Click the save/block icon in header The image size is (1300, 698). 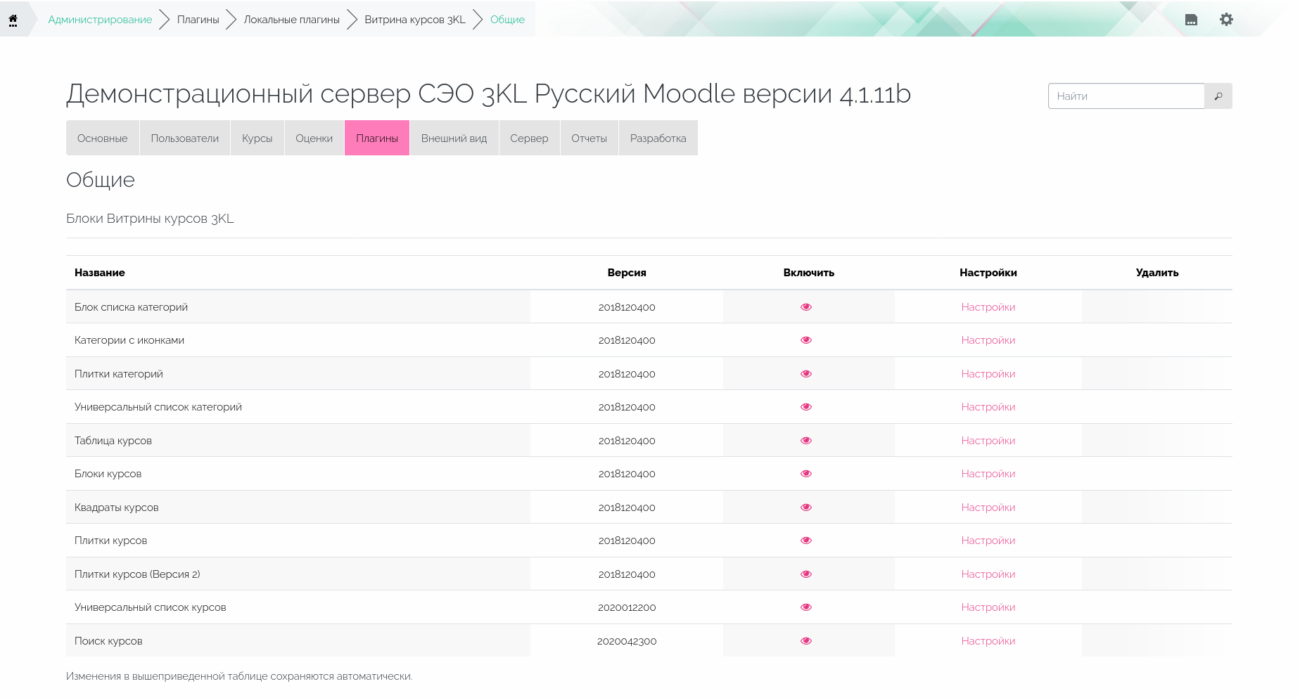tap(1191, 20)
